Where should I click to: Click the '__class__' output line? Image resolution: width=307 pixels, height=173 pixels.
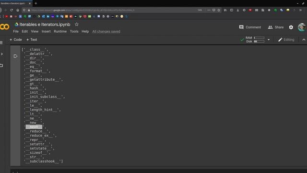tap(35, 49)
